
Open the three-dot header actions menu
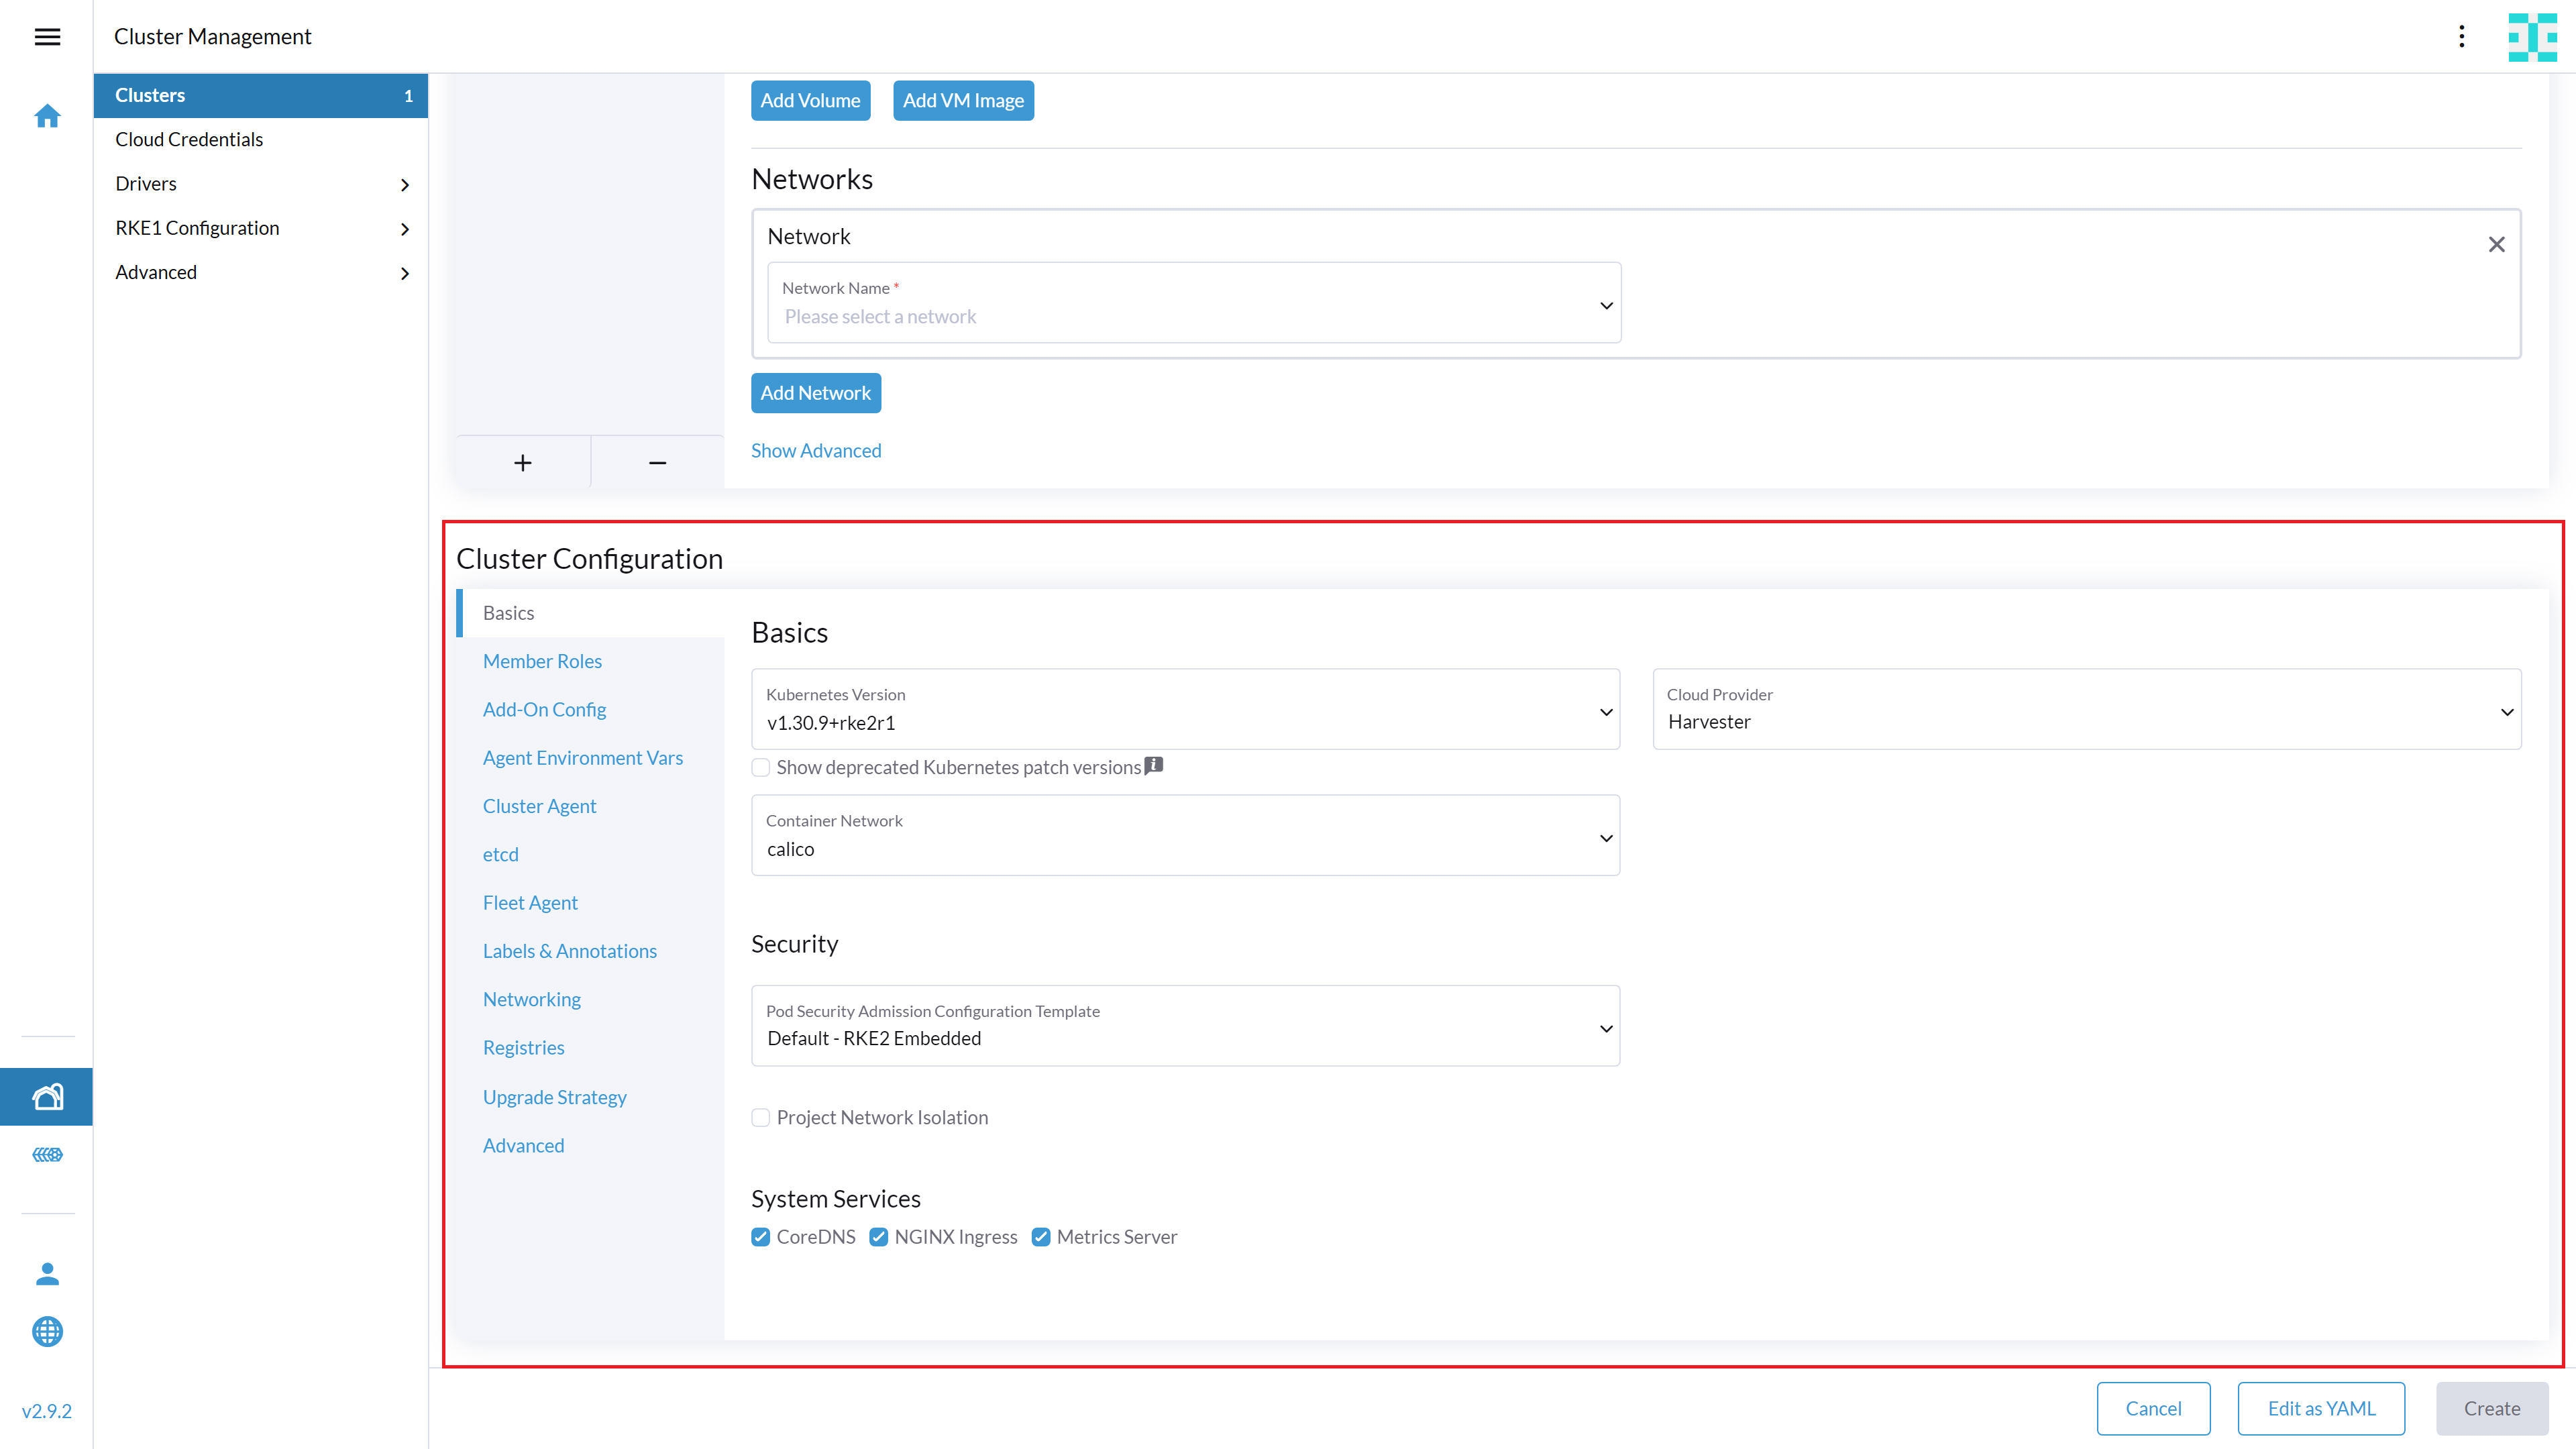[x=2462, y=37]
